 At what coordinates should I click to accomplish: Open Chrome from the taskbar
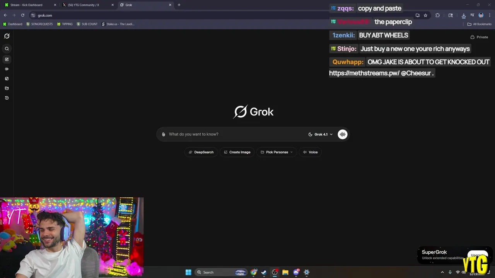(x=254, y=272)
